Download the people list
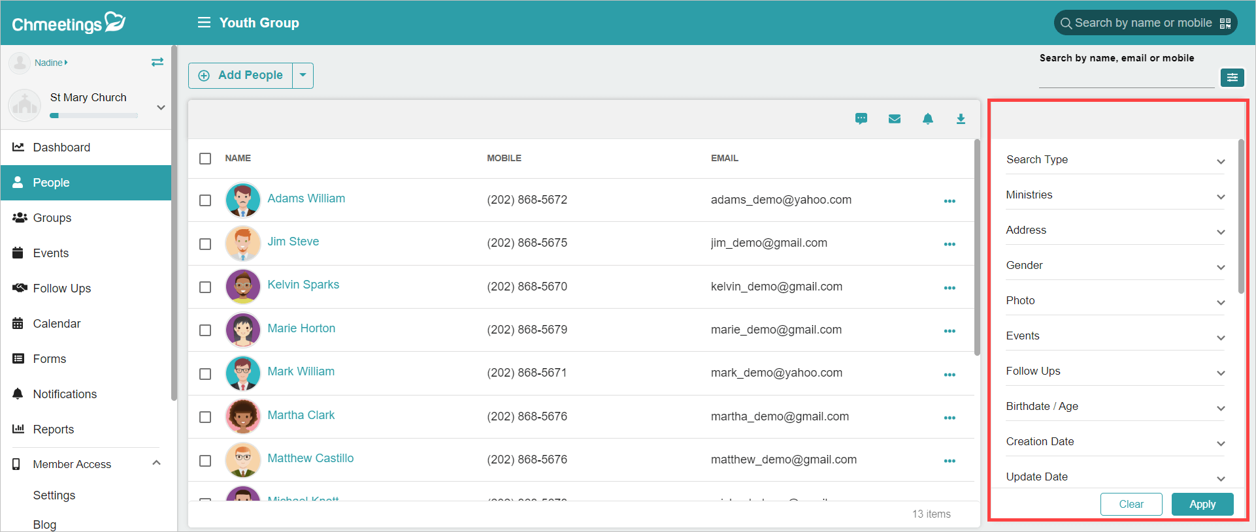The width and height of the screenshot is (1256, 532). [x=961, y=119]
